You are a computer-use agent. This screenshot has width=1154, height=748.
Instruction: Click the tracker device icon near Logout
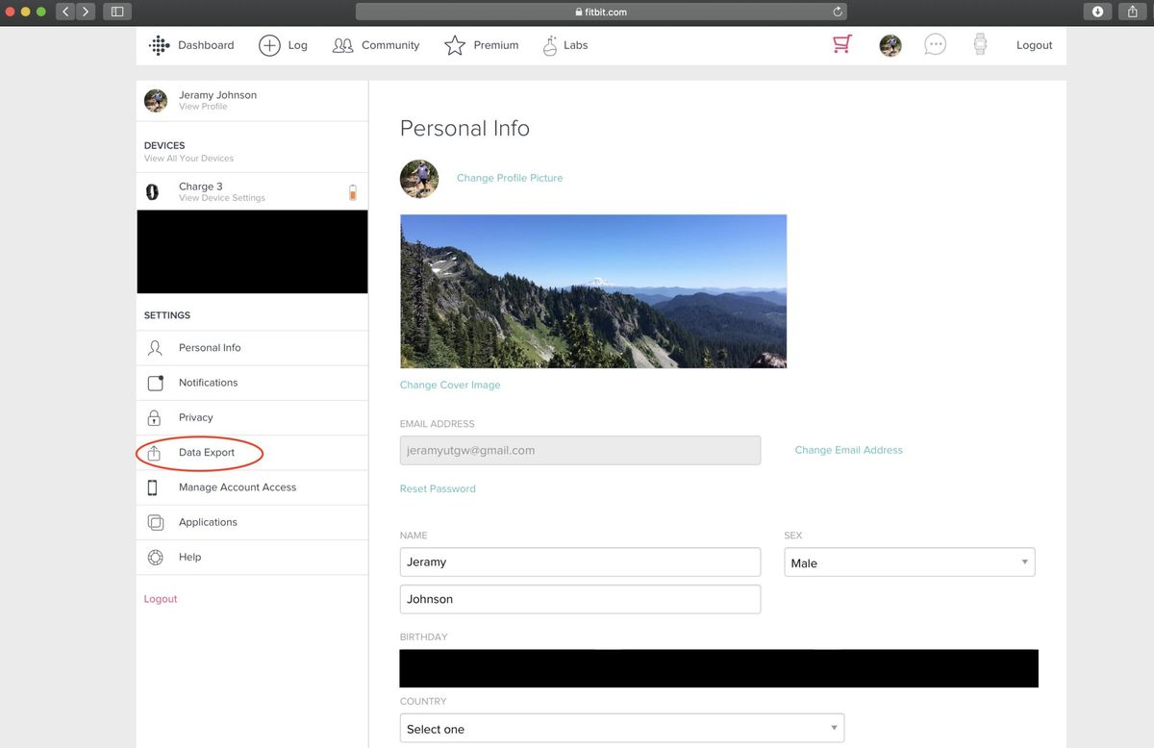[x=979, y=44]
